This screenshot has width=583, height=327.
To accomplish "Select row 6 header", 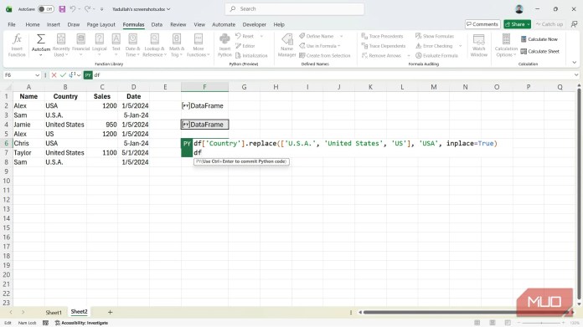I will point(7,143).
